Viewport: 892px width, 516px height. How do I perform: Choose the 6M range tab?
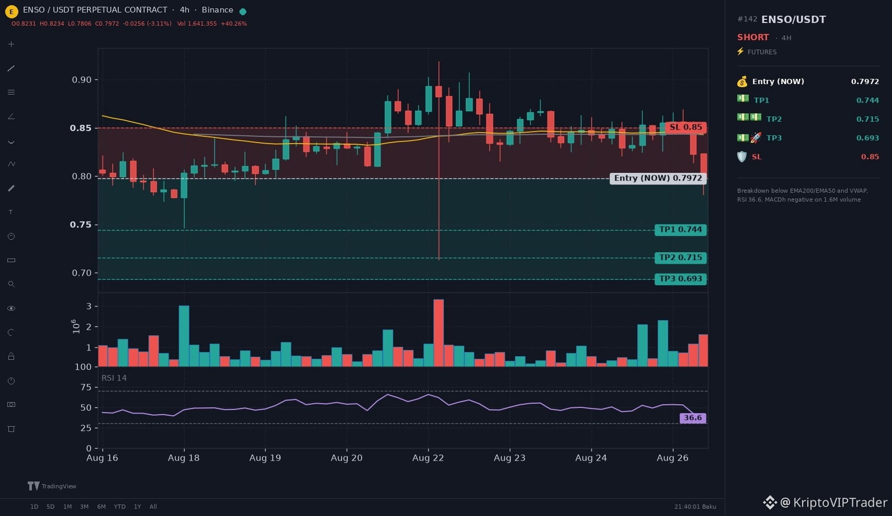click(x=101, y=507)
